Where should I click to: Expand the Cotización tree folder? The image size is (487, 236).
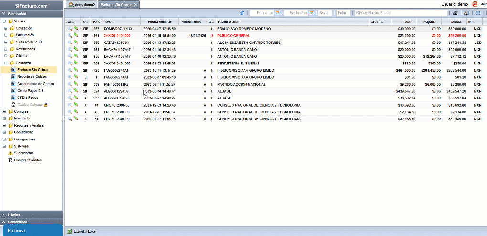(6, 28)
